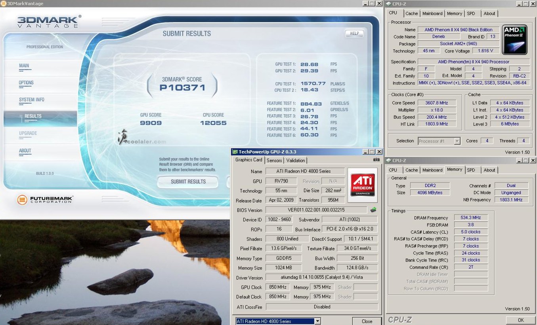Screen dimensions: 537x325
Task: Open the Processor #1 selection dropdown
Action: tap(457, 141)
